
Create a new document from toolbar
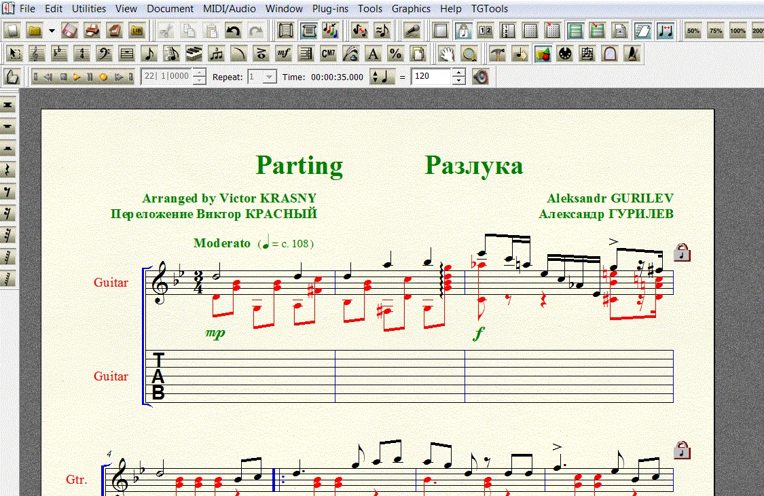(x=12, y=31)
